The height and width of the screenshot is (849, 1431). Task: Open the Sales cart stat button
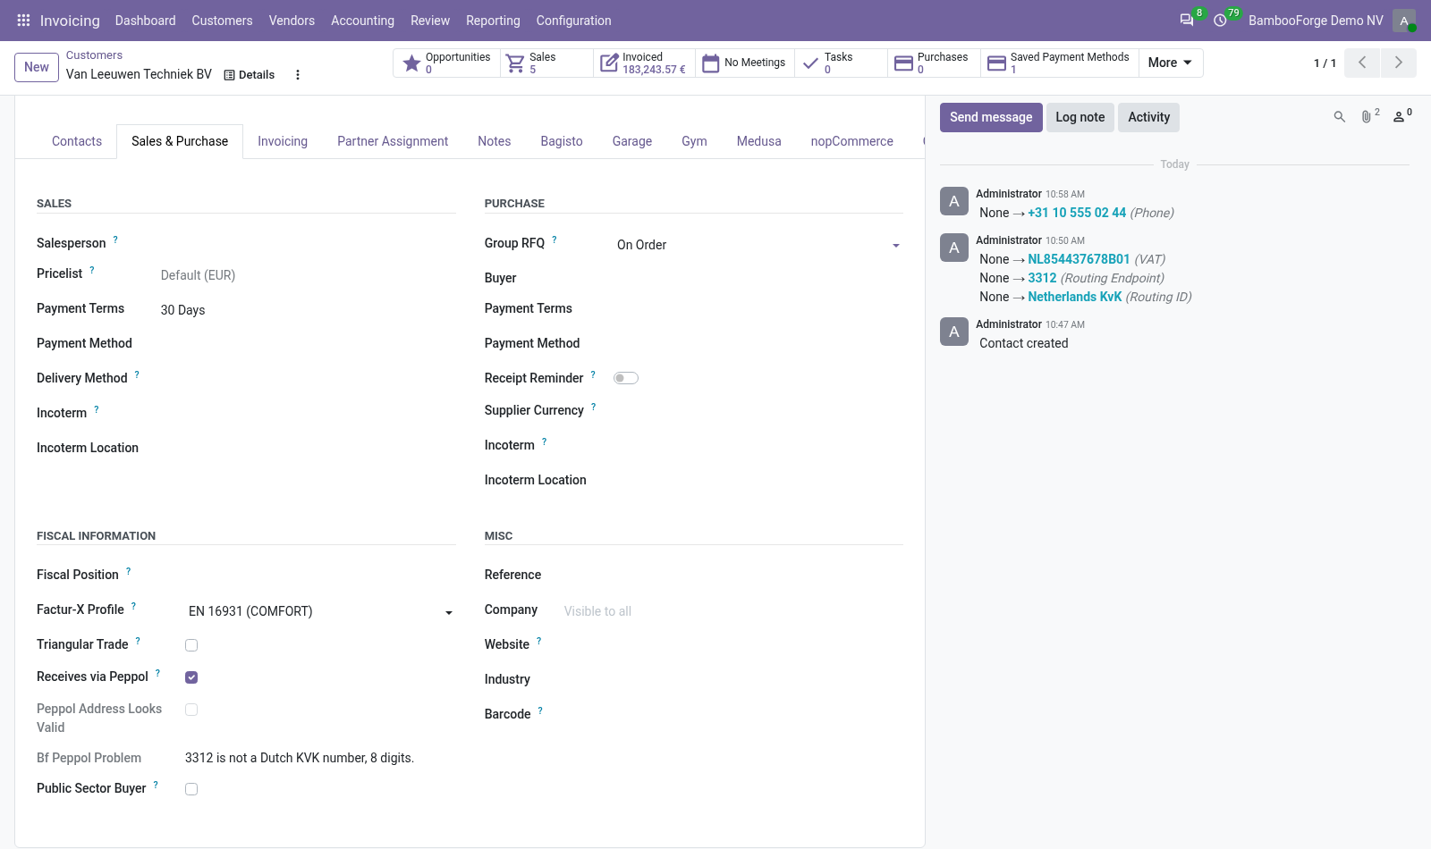546,63
